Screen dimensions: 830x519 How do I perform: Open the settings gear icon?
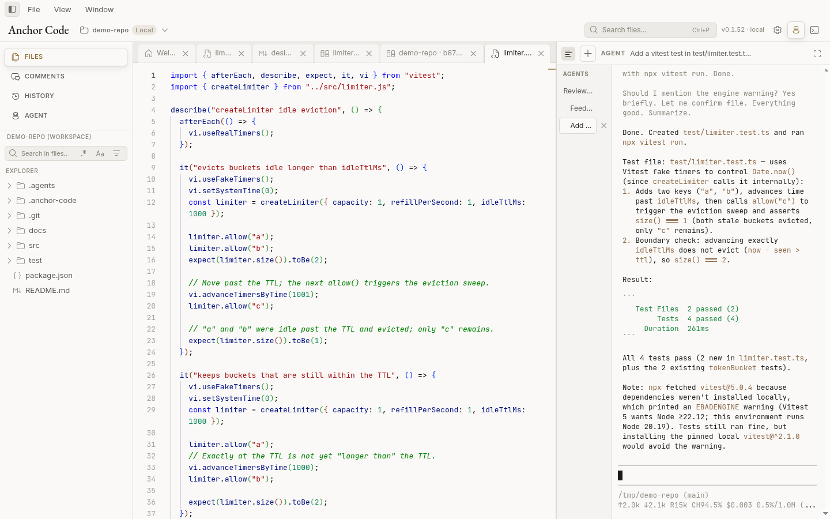click(x=778, y=30)
